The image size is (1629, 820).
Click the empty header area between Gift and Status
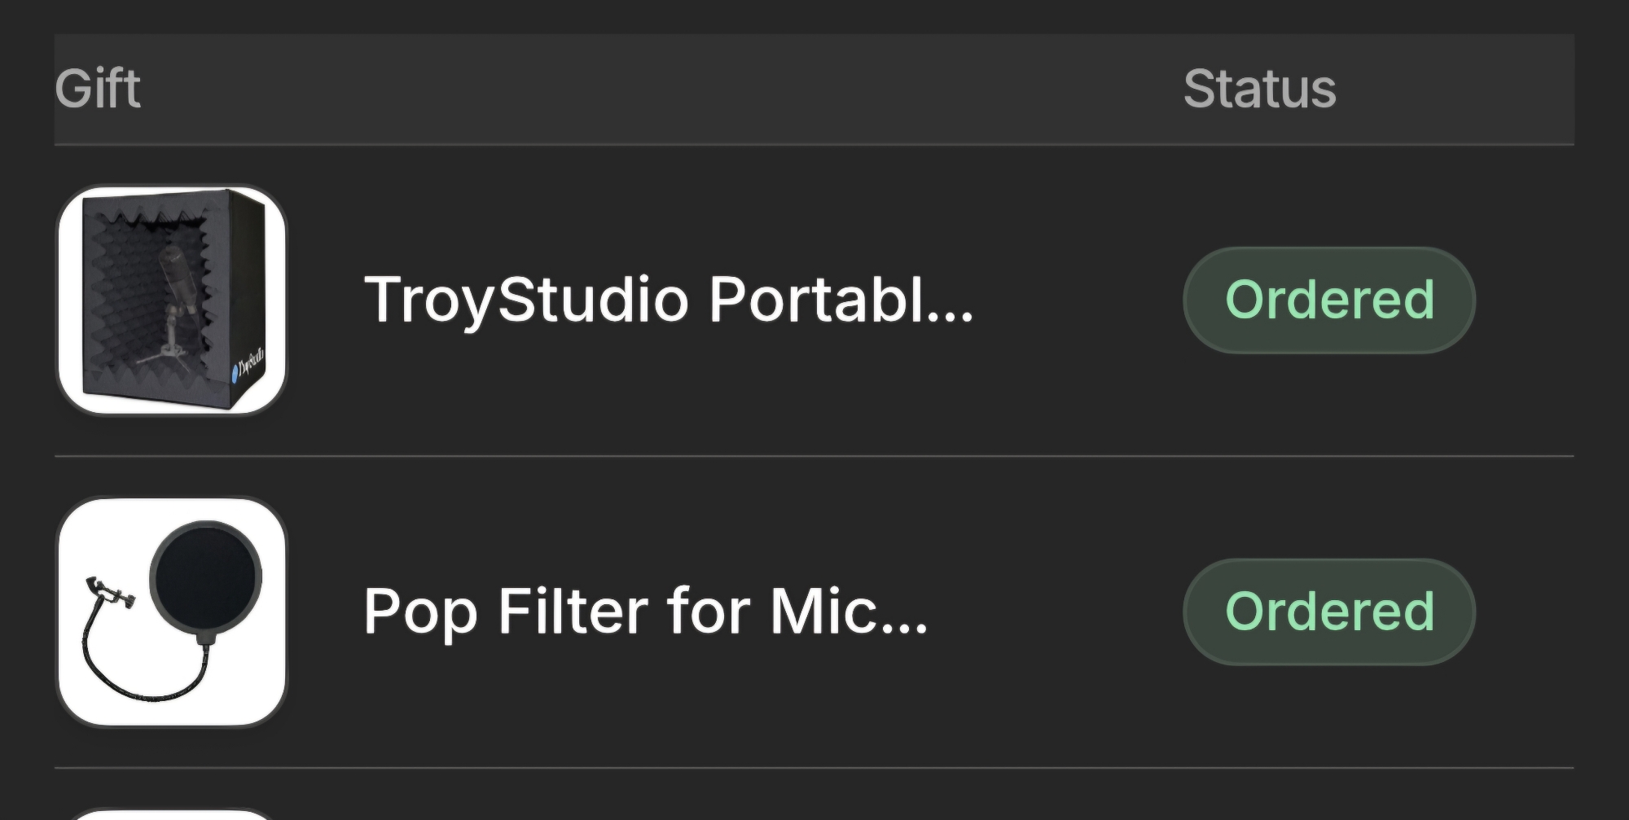pos(652,89)
